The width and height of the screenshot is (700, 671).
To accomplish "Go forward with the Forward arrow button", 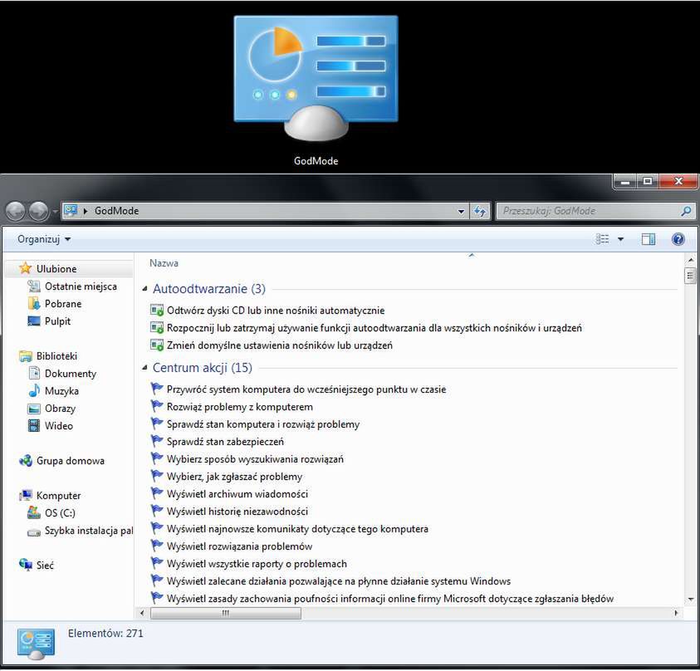I will [39, 211].
